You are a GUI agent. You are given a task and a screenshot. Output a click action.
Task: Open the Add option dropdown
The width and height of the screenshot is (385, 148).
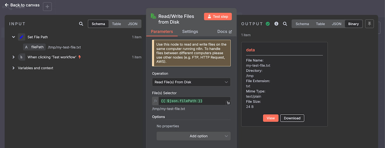193,136
